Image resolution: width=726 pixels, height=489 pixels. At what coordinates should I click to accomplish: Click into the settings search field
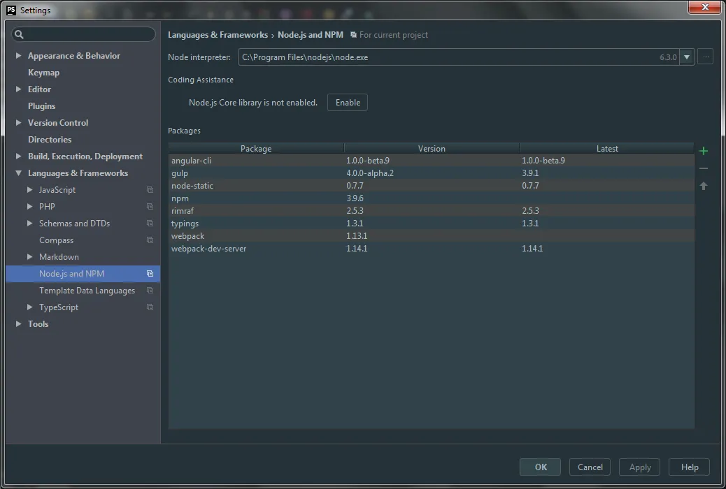click(83, 34)
